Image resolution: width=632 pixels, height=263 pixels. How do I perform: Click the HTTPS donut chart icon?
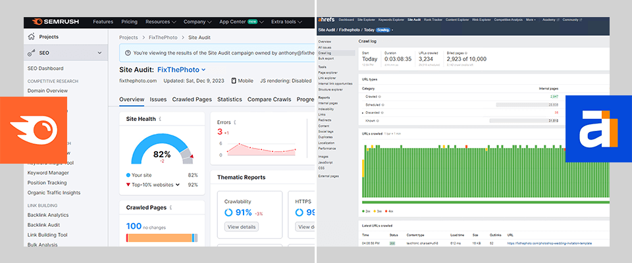point(299,212)
